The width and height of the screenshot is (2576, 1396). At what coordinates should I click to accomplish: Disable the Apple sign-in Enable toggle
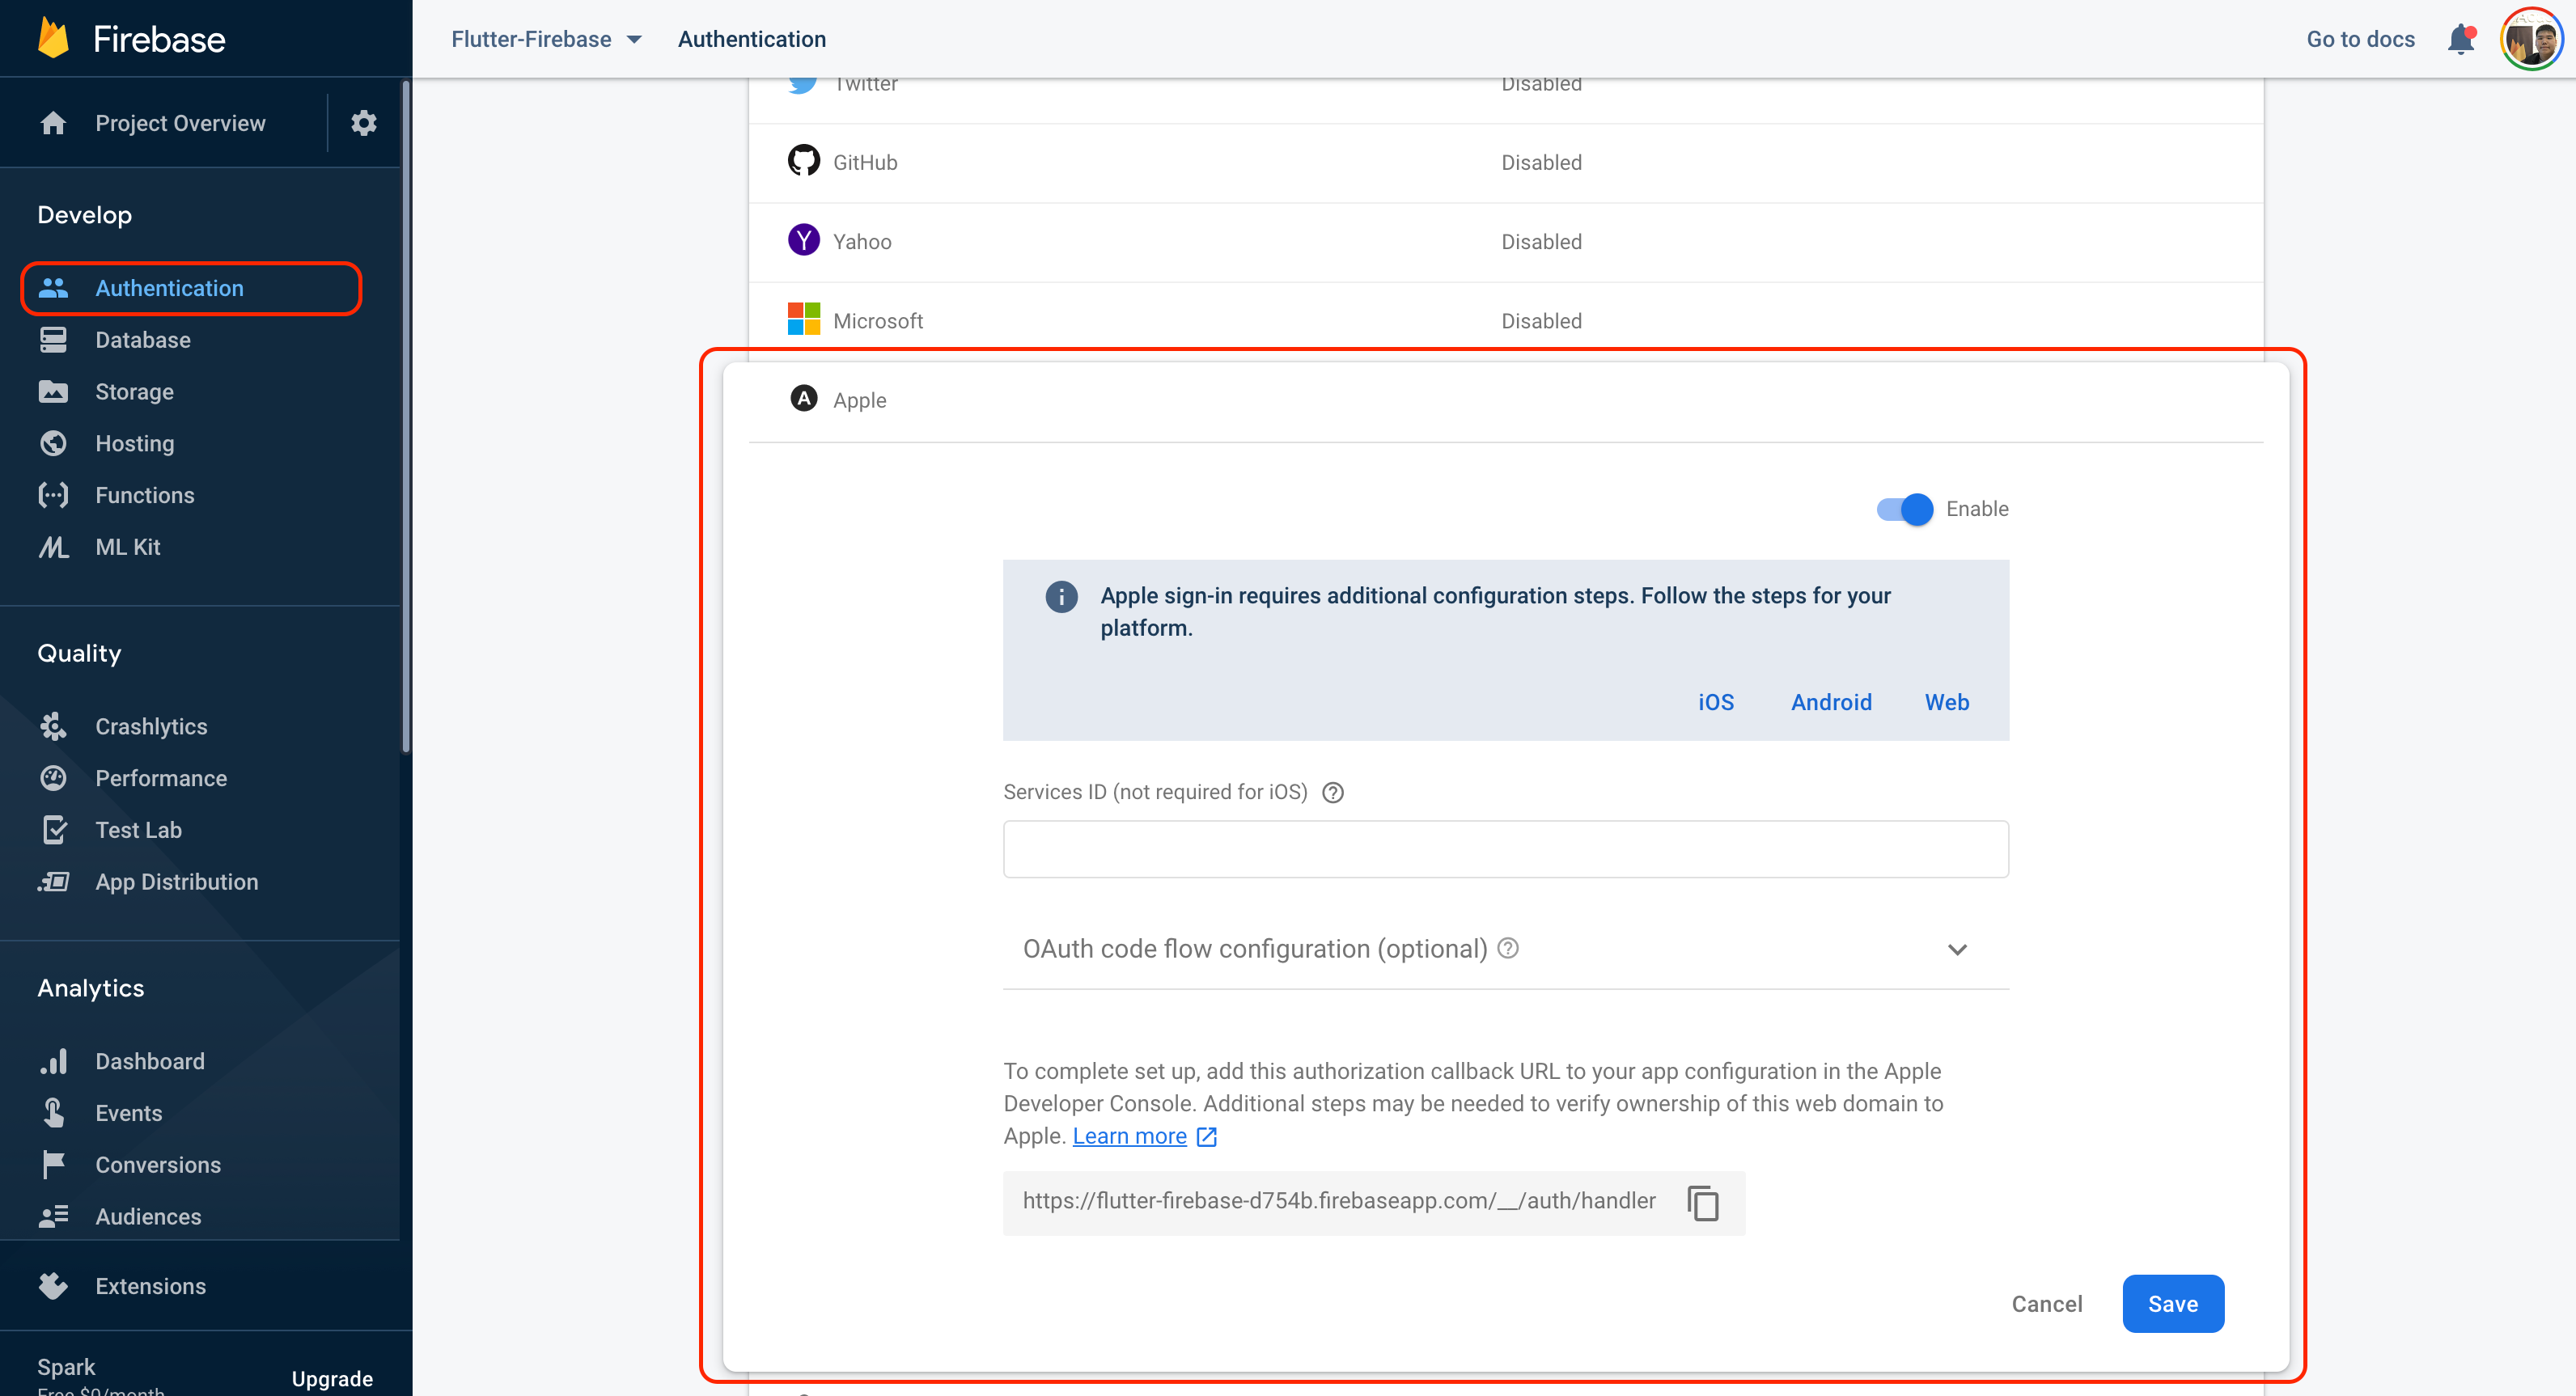[1900, 508]
